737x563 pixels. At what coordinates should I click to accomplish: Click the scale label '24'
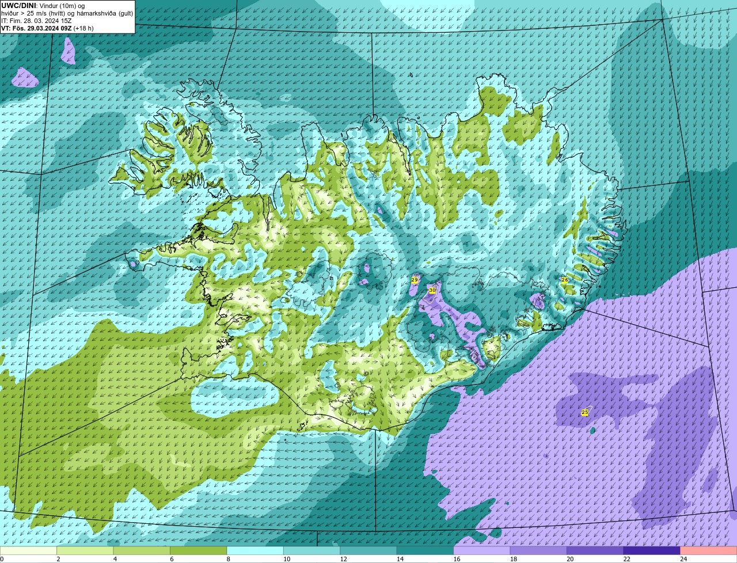coord(683,559)
